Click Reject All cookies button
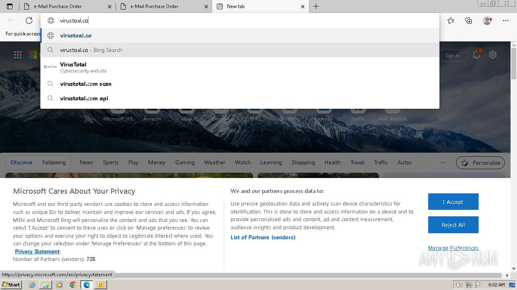This screenshot has width=517, height=290. 453,225
